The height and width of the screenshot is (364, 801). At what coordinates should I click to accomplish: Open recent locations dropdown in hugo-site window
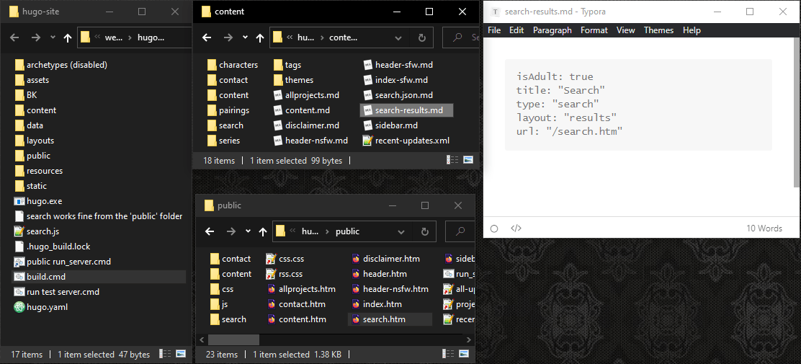point(52,37)
